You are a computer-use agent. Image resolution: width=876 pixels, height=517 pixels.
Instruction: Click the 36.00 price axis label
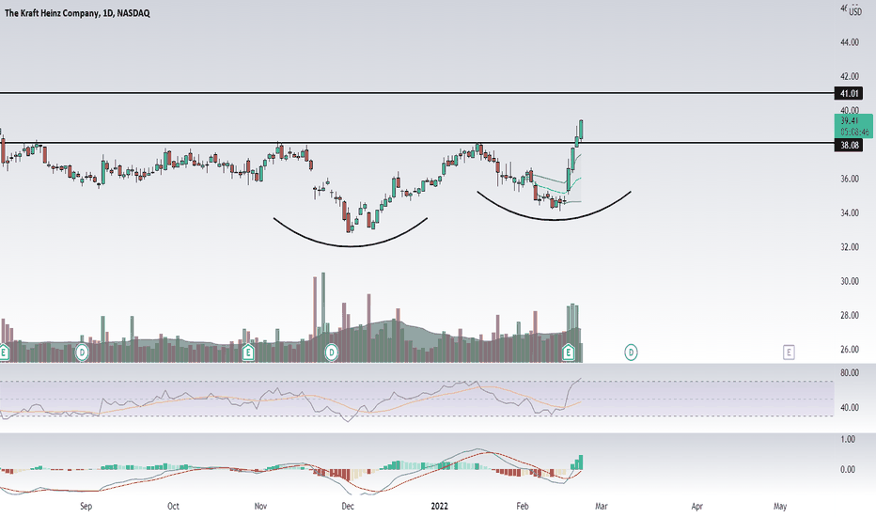pyautogui.click(x=849, y=179)
